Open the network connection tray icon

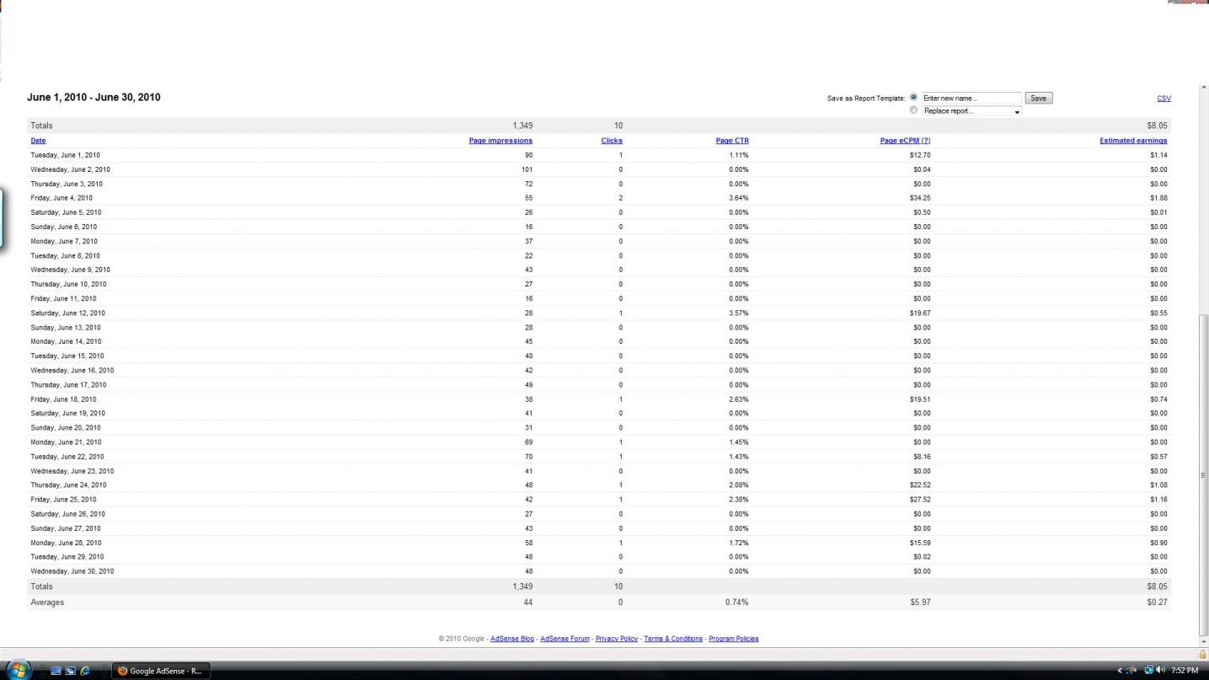coord(1149,671)
